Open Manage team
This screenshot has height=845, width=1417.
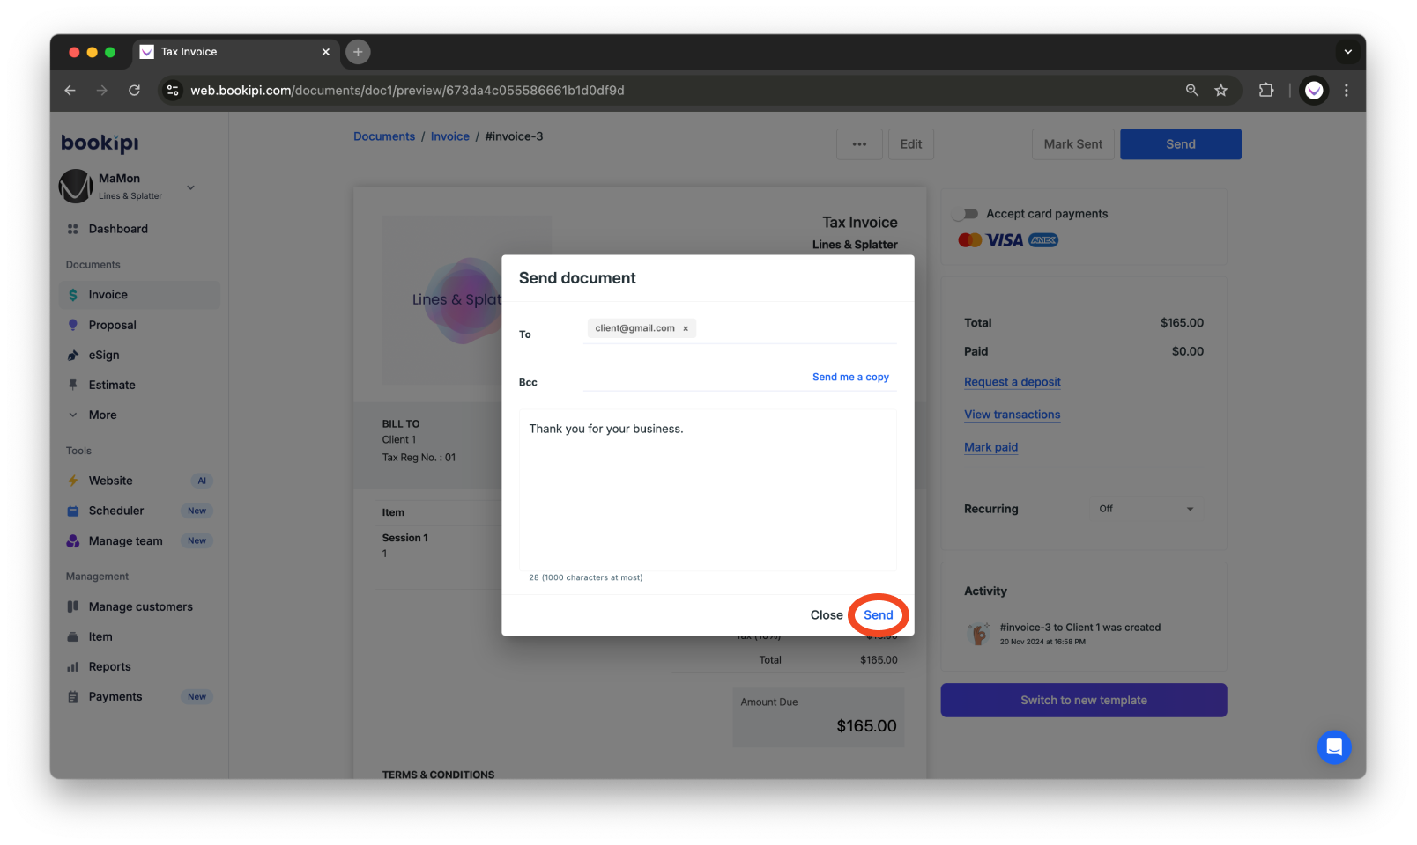click(124, 540)
